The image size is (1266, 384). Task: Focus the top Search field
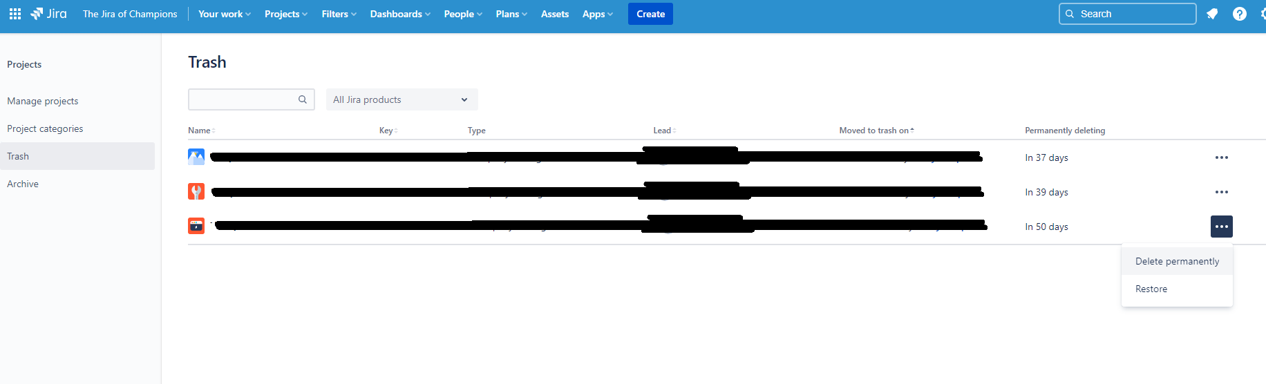click(x=1127, y=14)
